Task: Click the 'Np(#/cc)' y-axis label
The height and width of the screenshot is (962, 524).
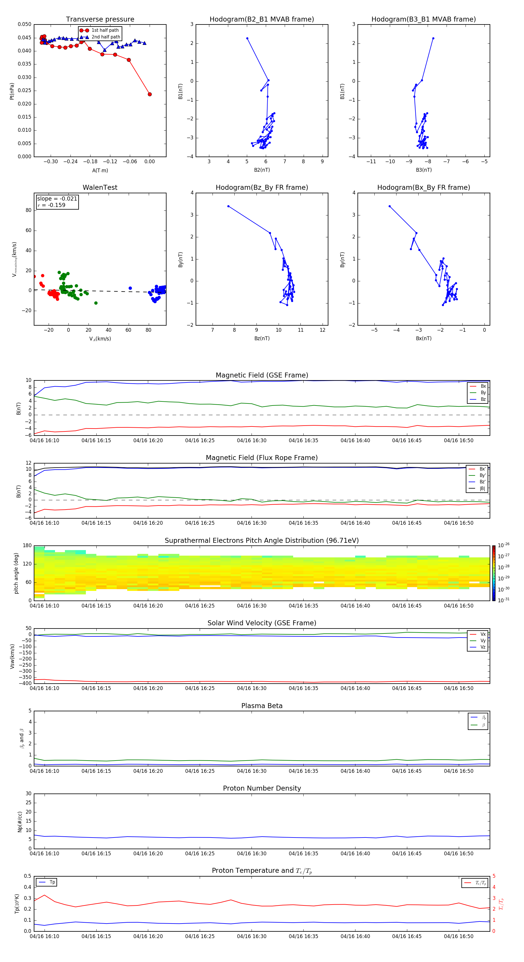Action: [x=20, y=821]
